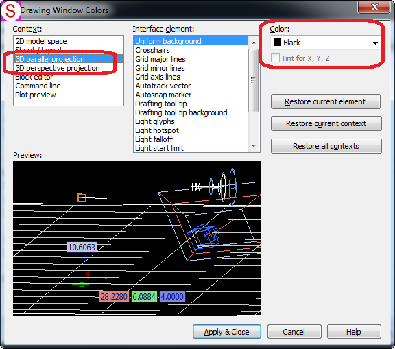Pick Light start limit element
Image resolution: width=395 pixels, height=349 pixels.
(x=191, y=148)
